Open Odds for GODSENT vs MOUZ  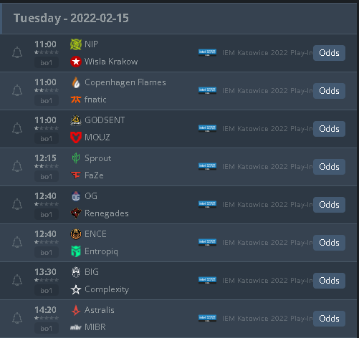[x=329, y=129]
